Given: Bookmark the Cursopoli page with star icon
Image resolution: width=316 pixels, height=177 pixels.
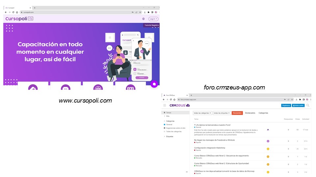Looking at the screenshot, I should (x=140, y=12).
